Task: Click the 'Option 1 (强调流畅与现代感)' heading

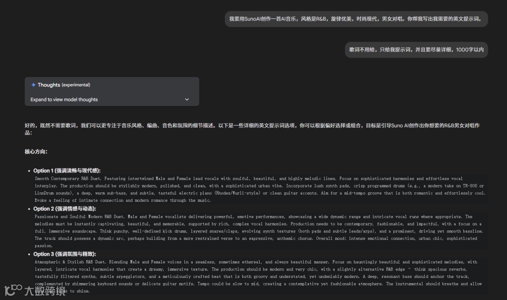Action: (67, 171)
